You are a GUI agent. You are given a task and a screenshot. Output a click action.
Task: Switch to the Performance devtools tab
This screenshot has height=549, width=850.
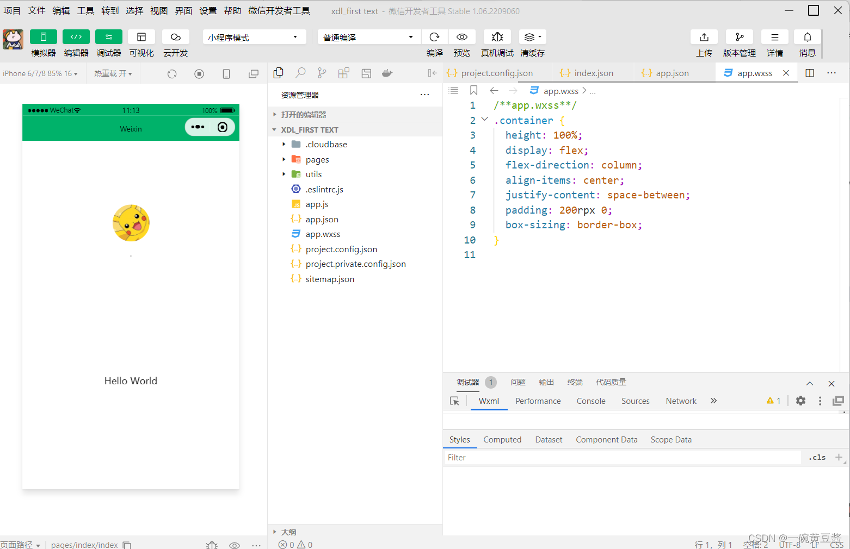(x=538, y=401)
